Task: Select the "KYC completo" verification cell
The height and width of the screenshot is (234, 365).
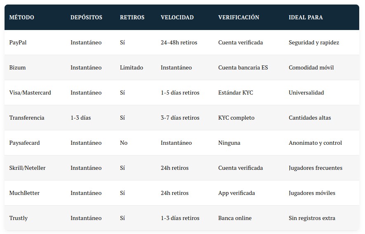Action: (236, 118)
